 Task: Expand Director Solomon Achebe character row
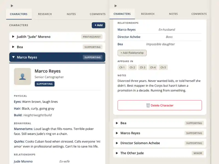tap(159, 143)
